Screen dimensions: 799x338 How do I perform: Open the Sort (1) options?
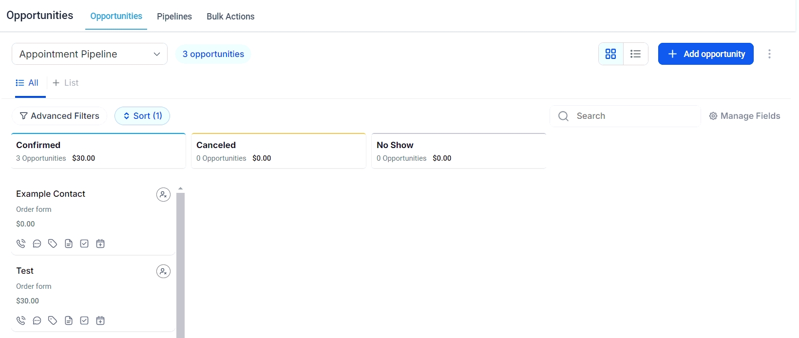tap(142, 116)
